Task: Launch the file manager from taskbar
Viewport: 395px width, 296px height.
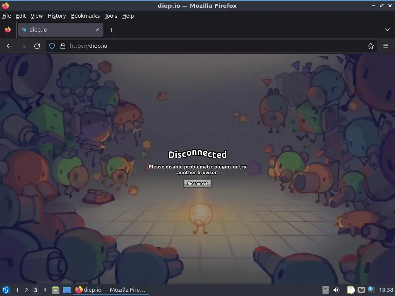Action: [56, 290]
